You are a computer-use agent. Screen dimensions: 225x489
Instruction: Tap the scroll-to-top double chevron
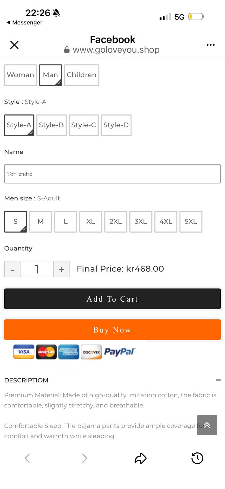(x=207, y=425)
